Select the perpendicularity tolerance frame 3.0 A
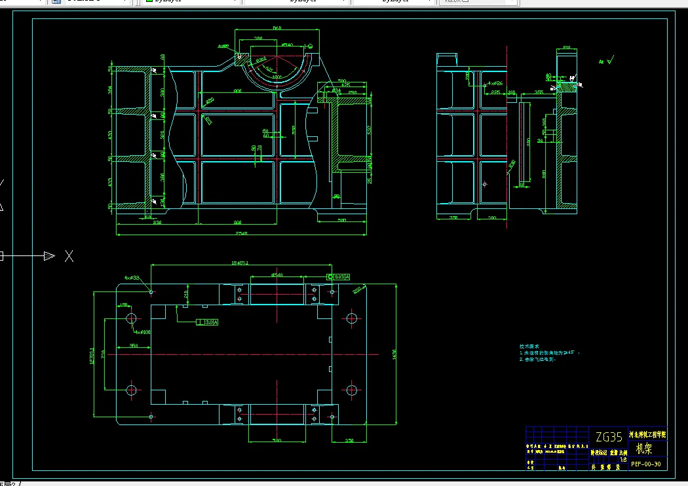 pos(207,322)
